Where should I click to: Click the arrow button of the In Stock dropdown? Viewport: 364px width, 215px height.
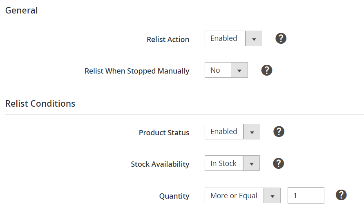click(x=251, y=163)
